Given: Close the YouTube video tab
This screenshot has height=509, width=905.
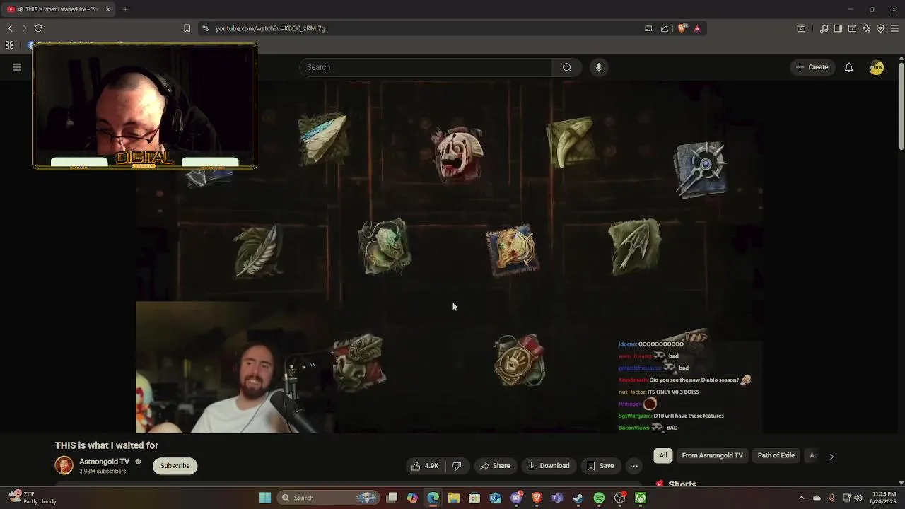Looking at the screenshot, I should (x=107, y=9).
